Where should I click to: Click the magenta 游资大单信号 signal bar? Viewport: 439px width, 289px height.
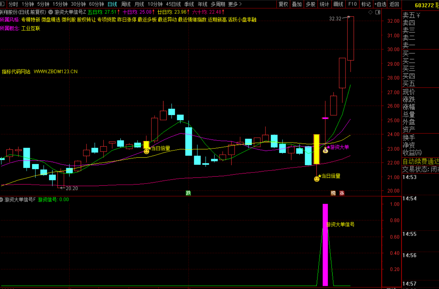pyautogui.click(x=325, y=245)
